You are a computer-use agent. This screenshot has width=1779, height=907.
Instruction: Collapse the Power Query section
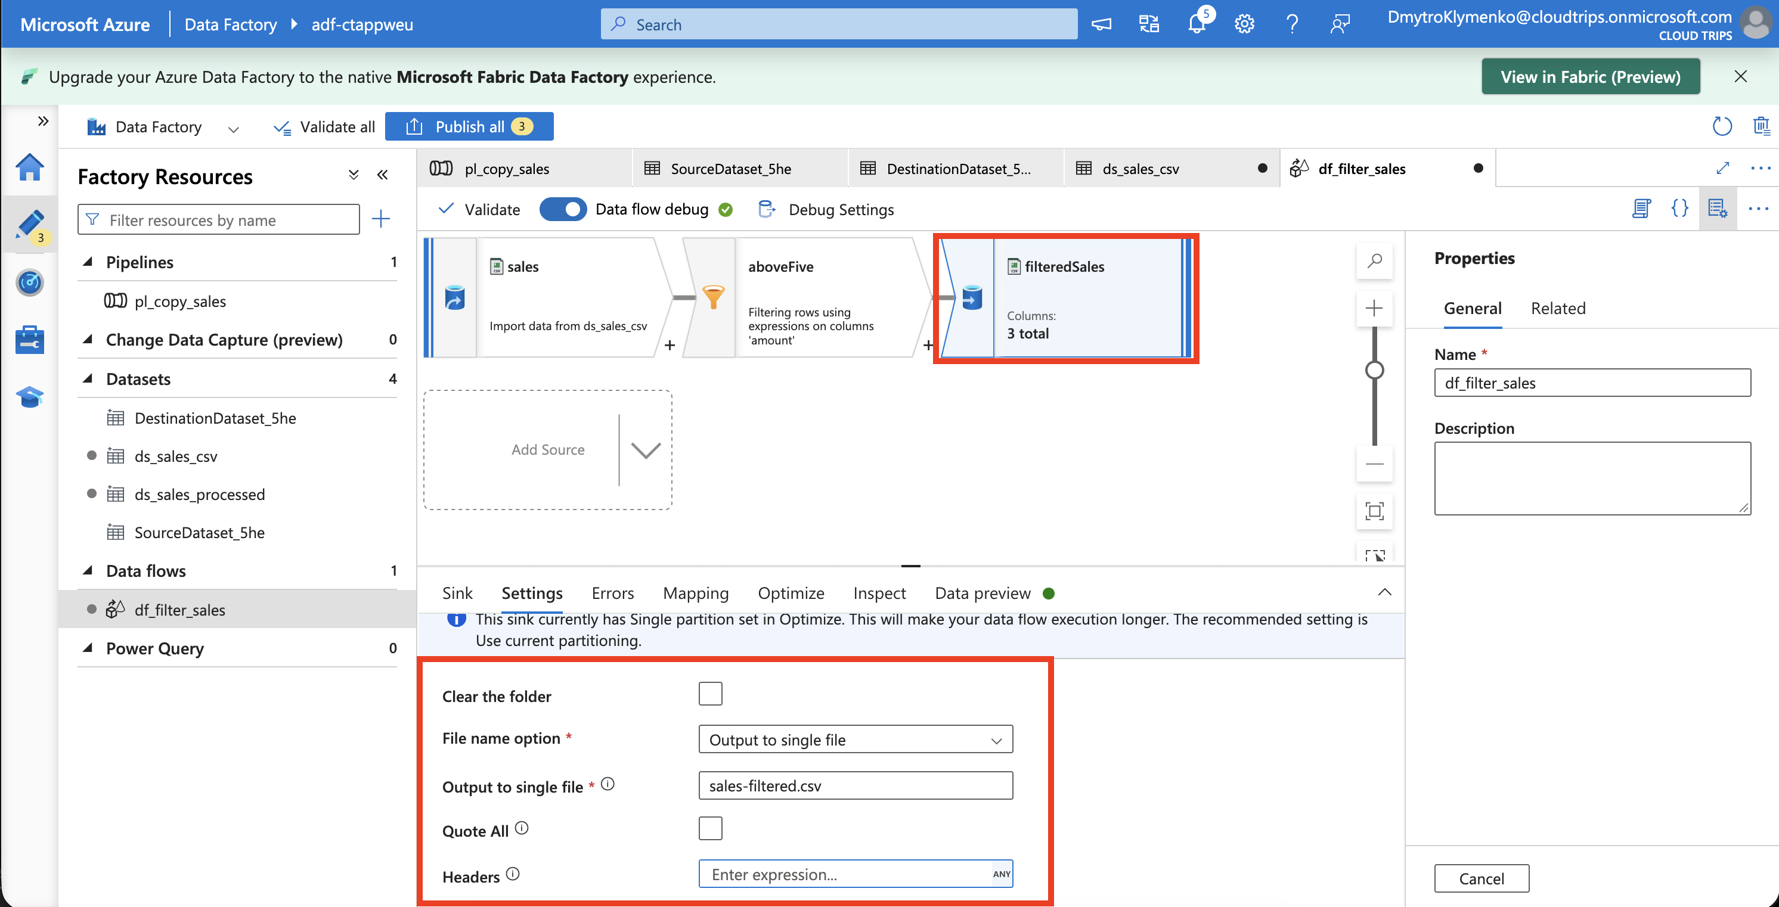tap(88, 647)
